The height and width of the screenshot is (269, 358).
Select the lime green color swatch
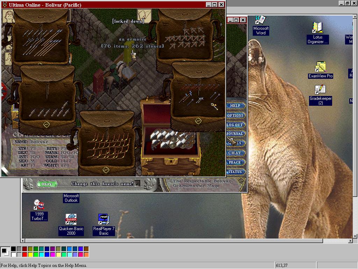[36, 254]
